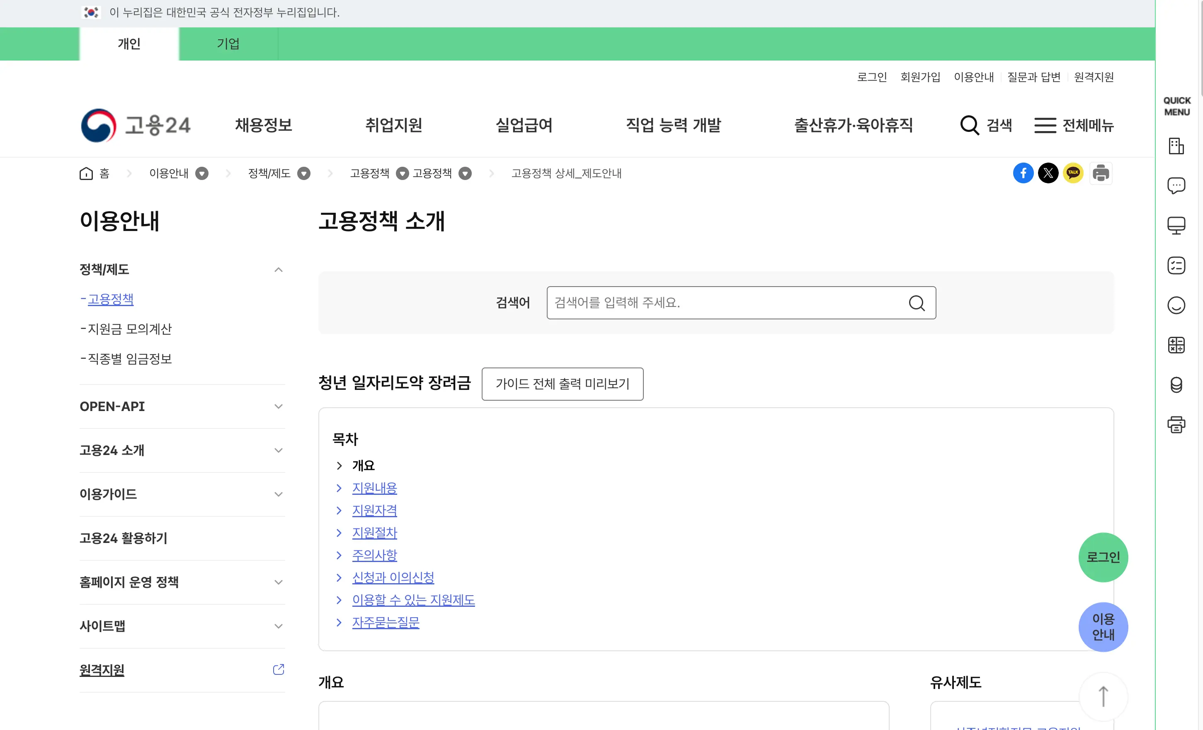Share page via X icon

click(x=1048, y=173)
